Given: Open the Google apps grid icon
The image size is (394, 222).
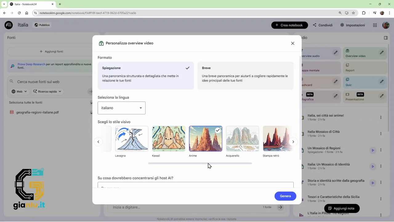Looking at the screenshot, I should [x=375, y=25].
